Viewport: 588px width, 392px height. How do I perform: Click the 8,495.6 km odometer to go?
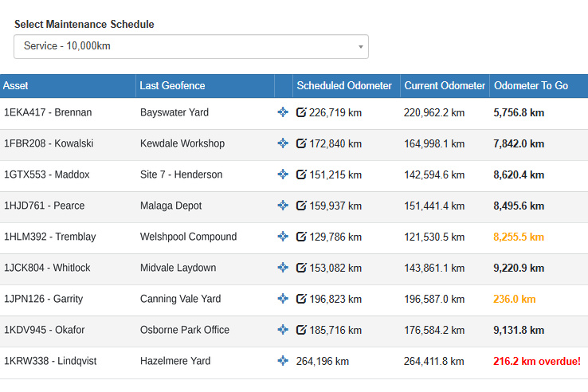[x=519, y=206]
